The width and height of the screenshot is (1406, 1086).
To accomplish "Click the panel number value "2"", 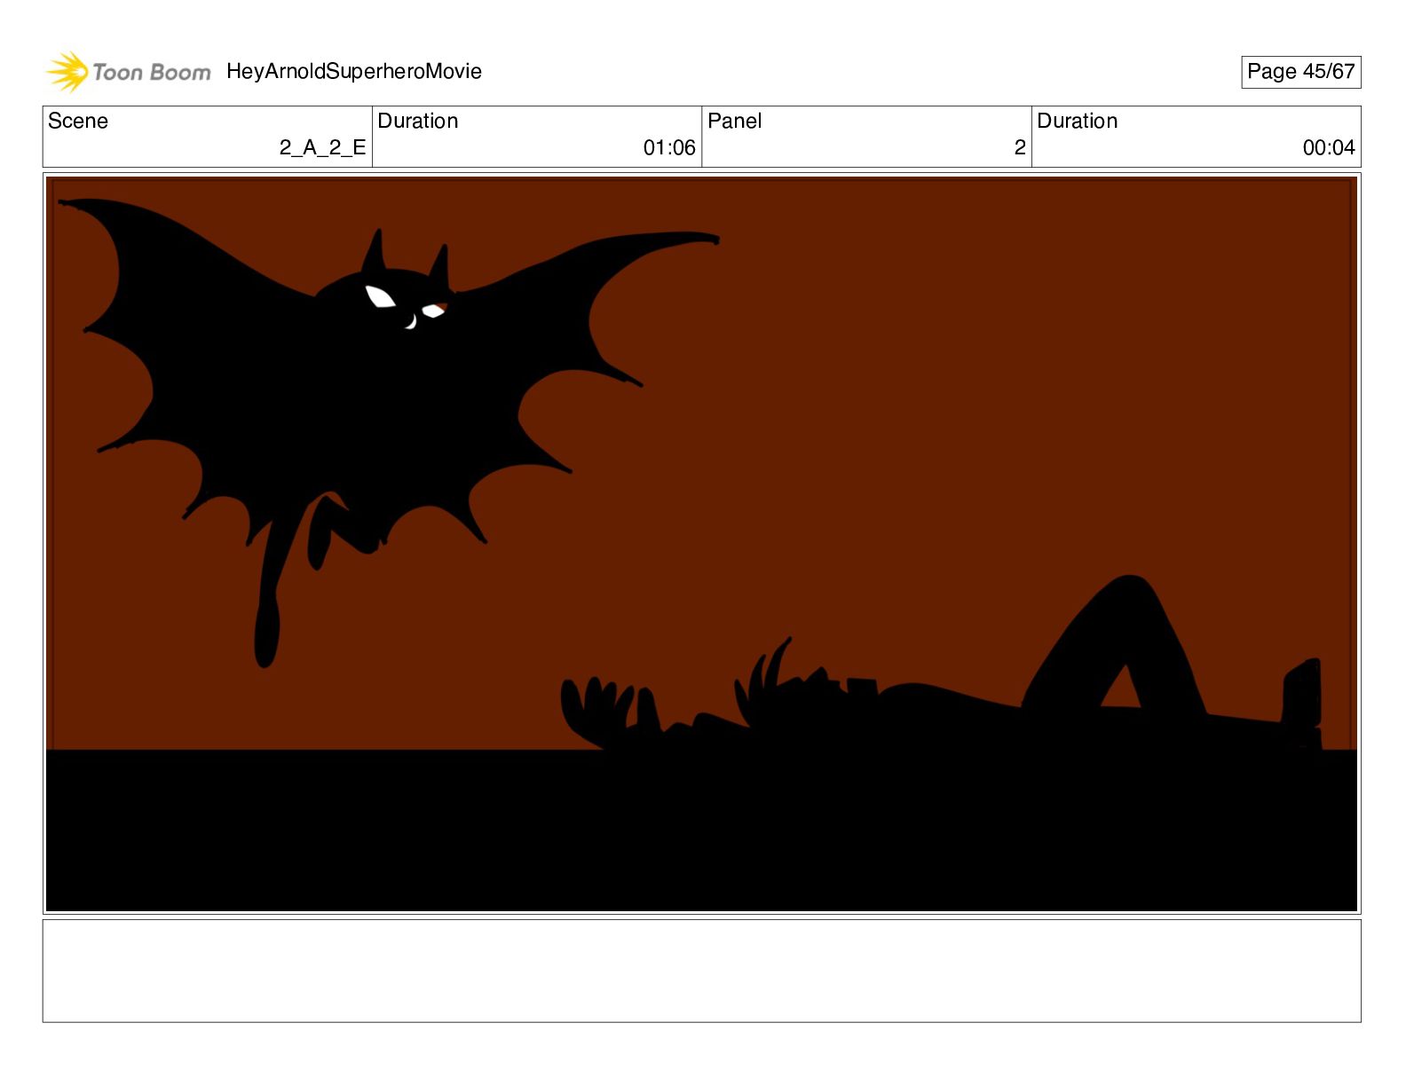I will point(1020,147).
